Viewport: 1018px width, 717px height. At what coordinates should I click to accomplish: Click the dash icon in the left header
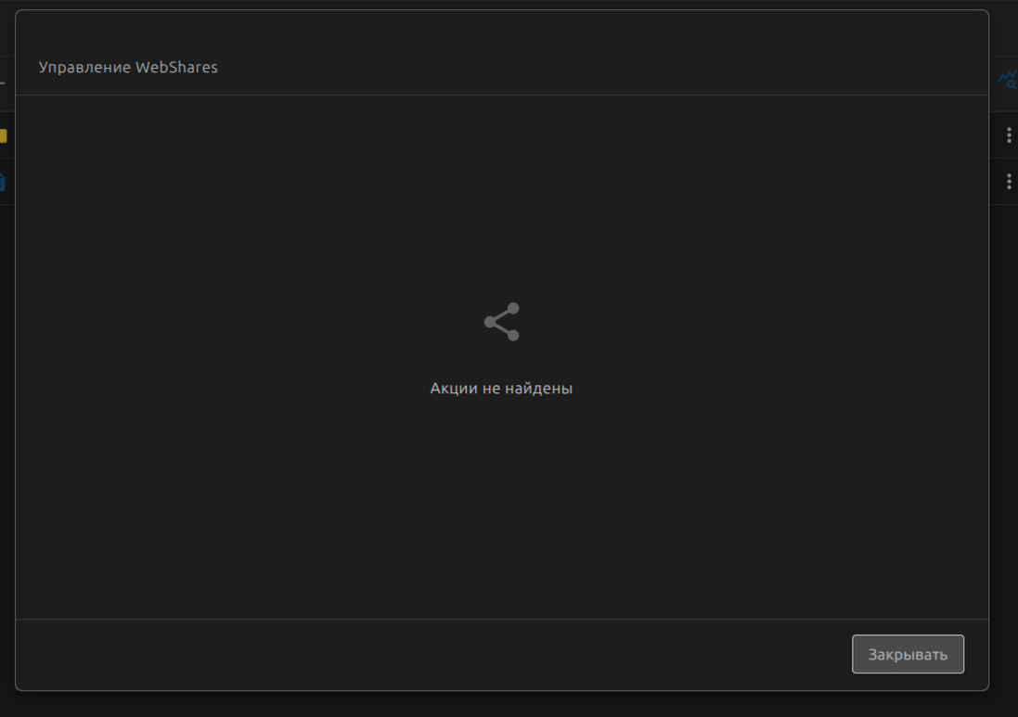(3, 83)
